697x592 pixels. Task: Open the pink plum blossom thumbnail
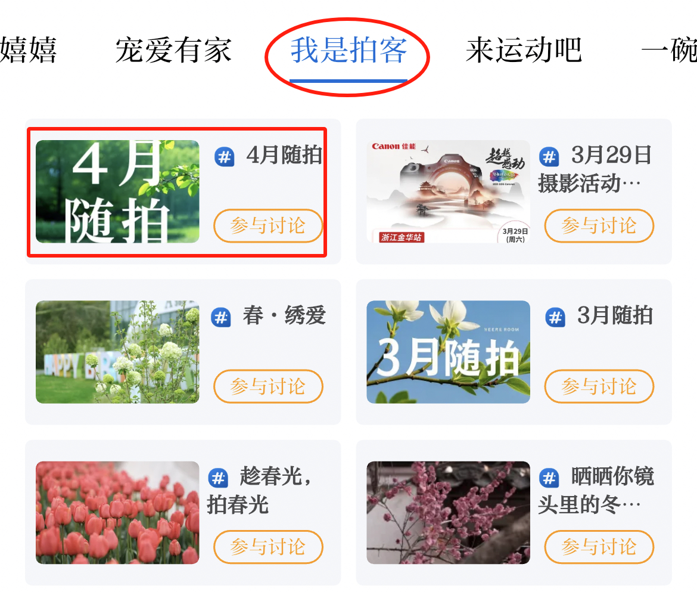click(448, 513)
